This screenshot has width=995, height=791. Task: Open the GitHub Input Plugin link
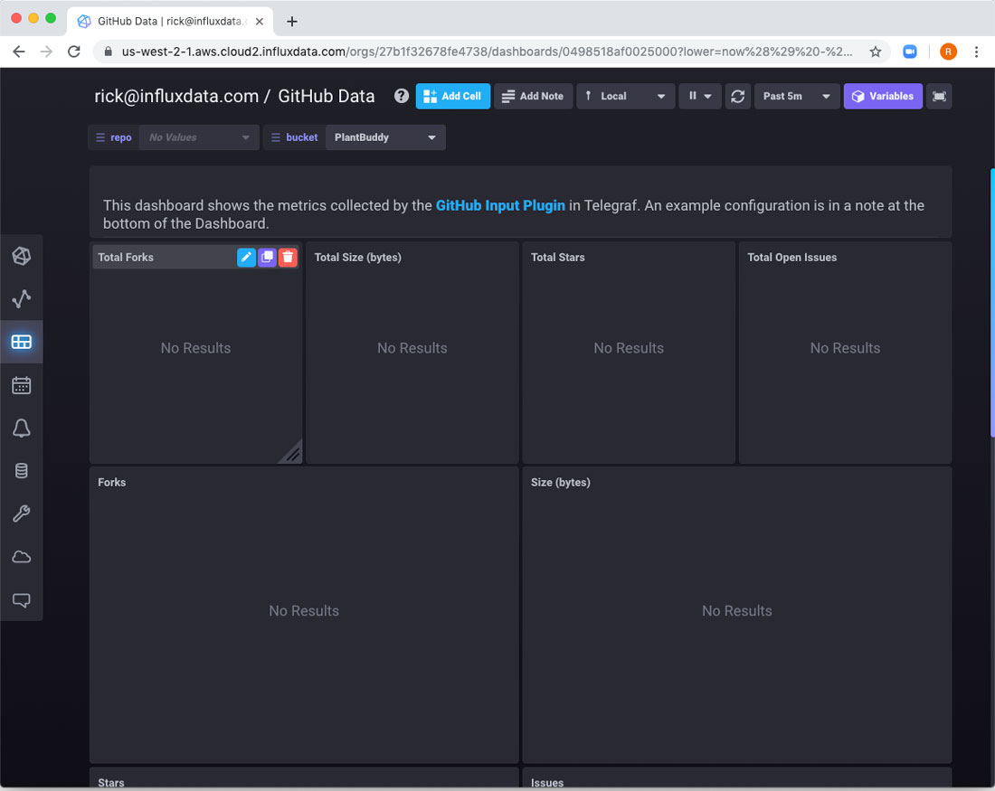500,205
